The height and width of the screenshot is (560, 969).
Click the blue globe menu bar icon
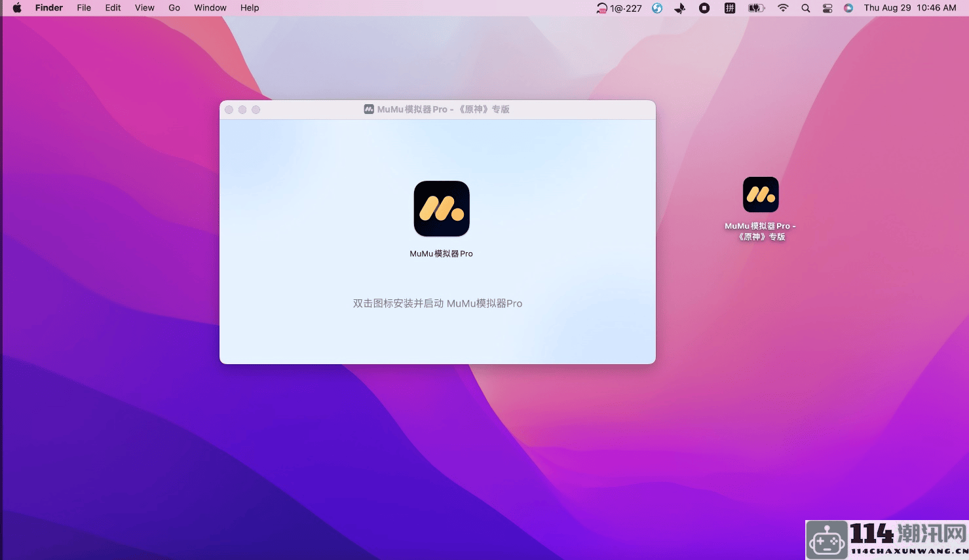tap(657, 8)
